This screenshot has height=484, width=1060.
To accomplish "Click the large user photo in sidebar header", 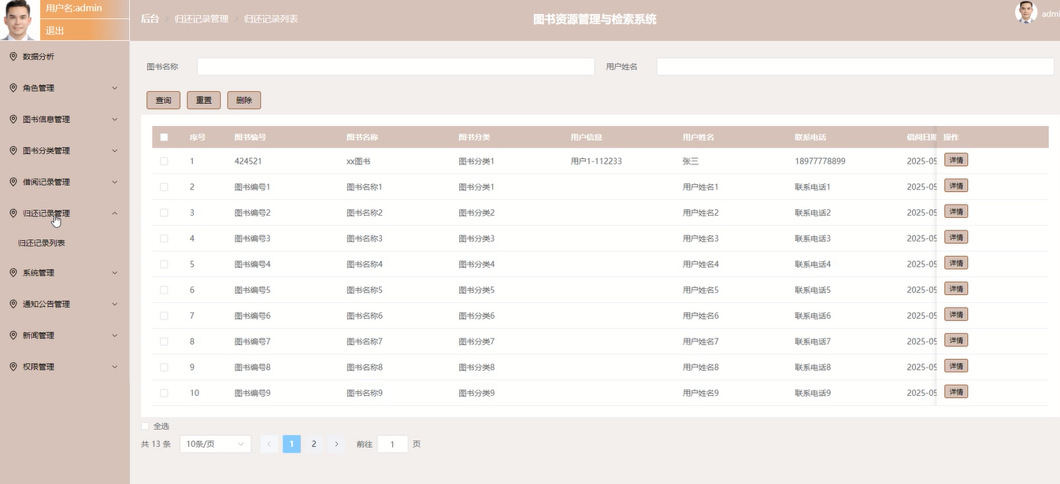I will pyautogui.click(x=20, y=20).
